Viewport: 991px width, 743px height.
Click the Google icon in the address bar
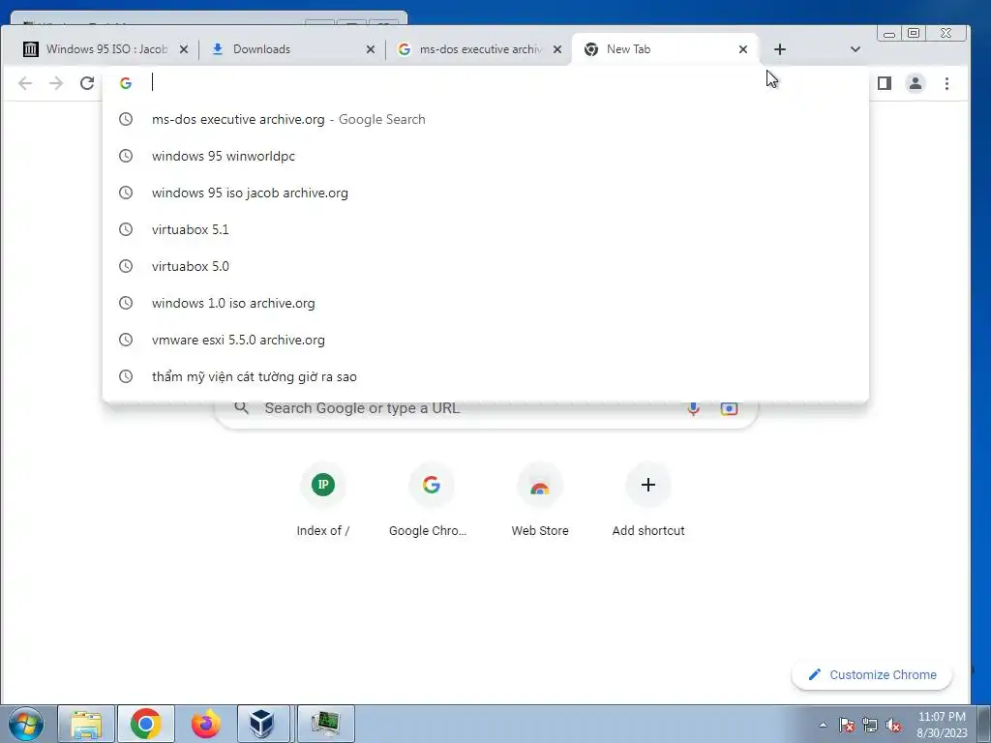(x=126, y=83)
